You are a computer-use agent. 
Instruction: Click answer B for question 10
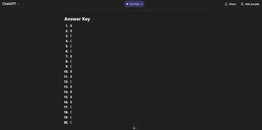click(71, 72)
